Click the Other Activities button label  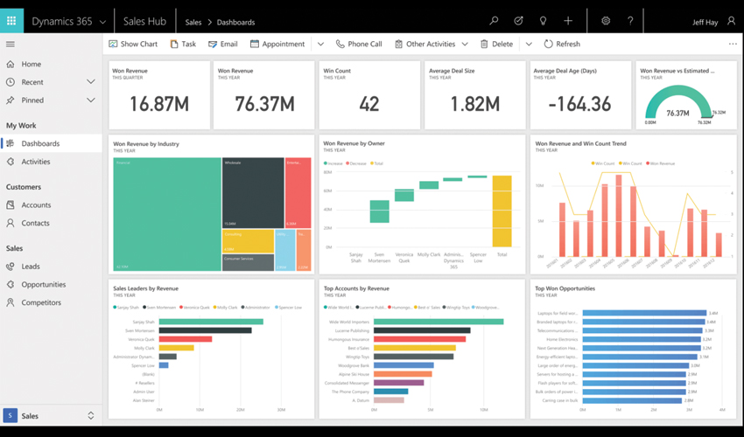pos(431,44)
